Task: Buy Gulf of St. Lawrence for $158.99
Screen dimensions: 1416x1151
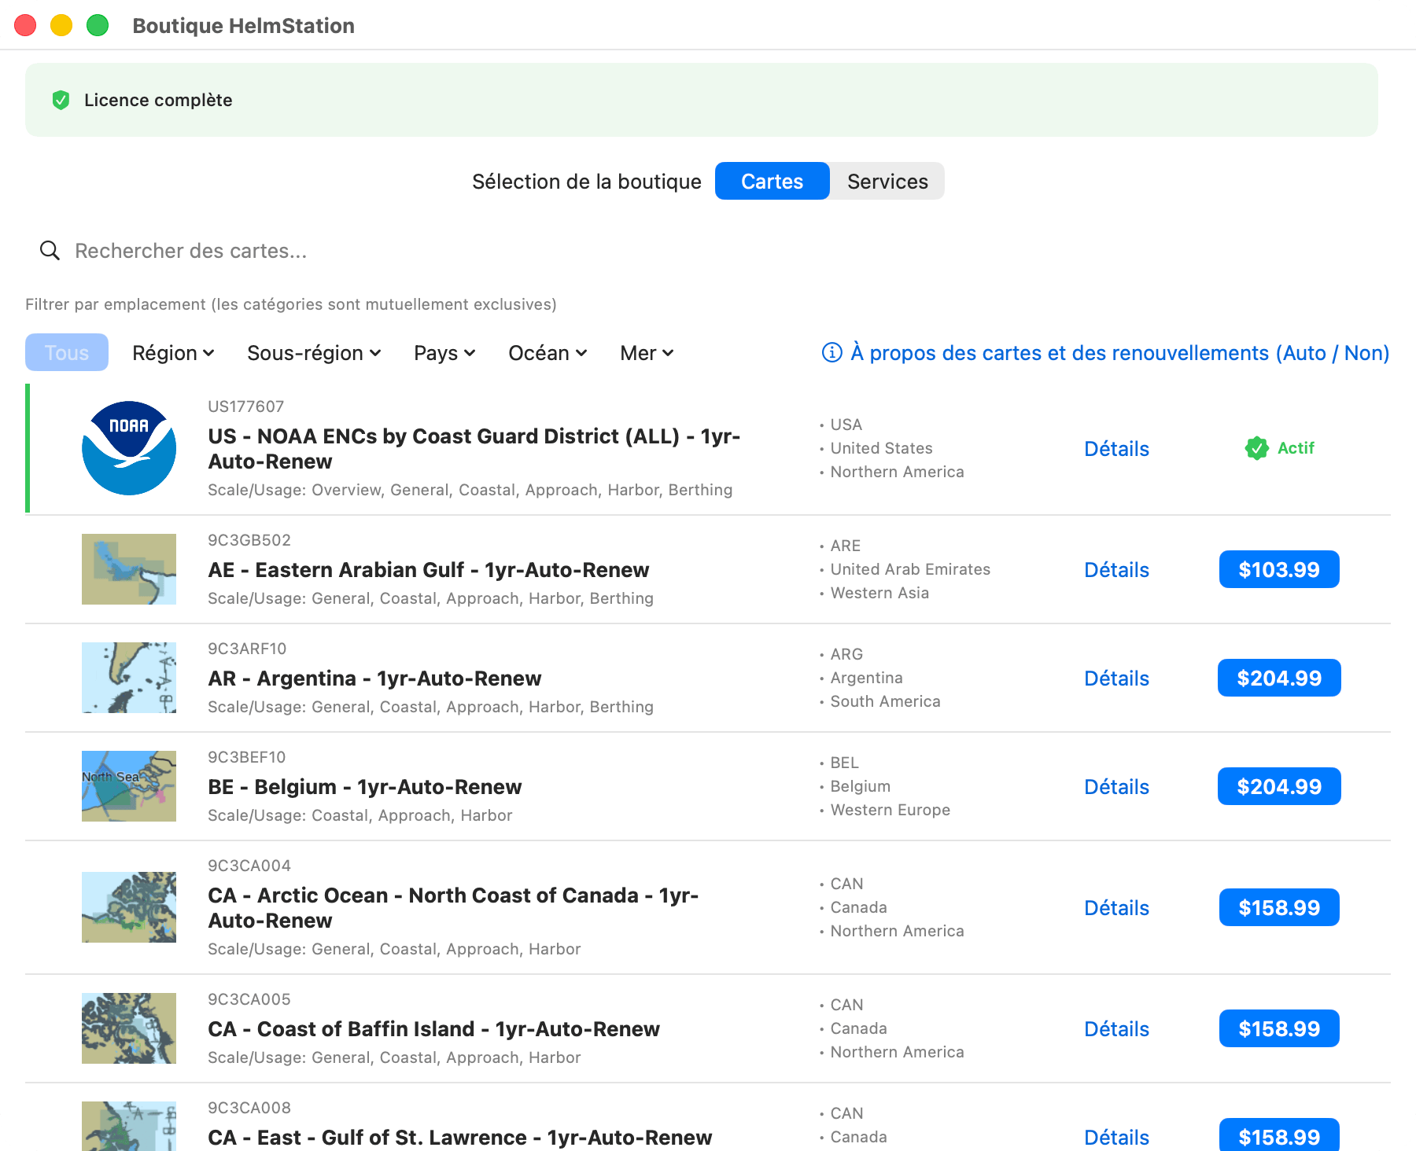Action: pos(1279,1134)
